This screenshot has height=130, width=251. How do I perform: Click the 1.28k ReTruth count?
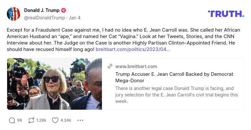click(41, 120)
